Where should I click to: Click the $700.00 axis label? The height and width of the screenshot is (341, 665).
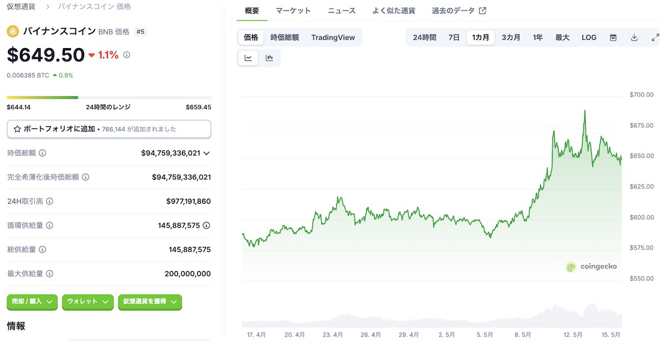642,95
